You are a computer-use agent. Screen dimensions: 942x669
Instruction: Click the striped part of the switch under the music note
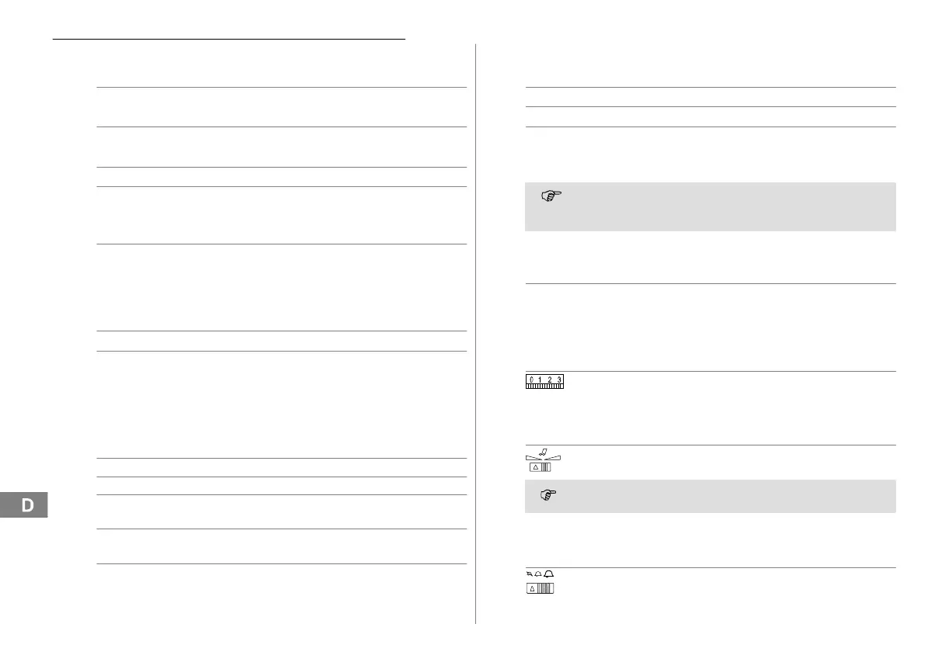point(545,466)
